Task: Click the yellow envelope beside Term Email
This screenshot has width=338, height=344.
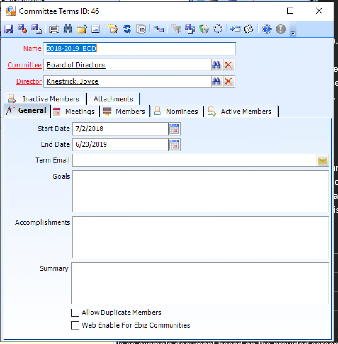Action: coord(323,160)
